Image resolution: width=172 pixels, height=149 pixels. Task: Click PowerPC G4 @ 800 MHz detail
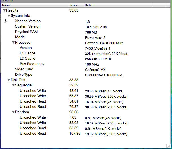pyautogui.click(x=104, y=43)
